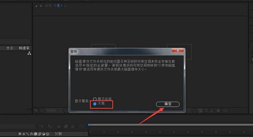This screenshot has width=253, height=137.
Task: Click the timeline work area bar
Action: (x=171, y=125)
